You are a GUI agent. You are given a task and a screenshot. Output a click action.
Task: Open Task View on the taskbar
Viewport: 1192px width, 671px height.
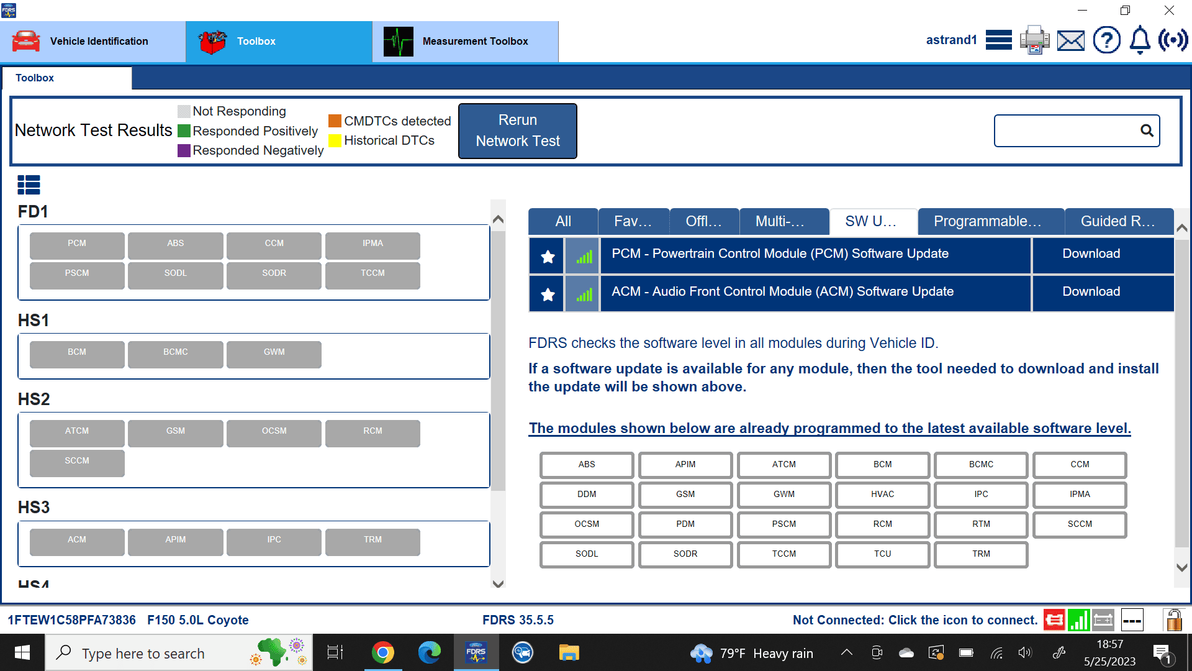point(335,652)
